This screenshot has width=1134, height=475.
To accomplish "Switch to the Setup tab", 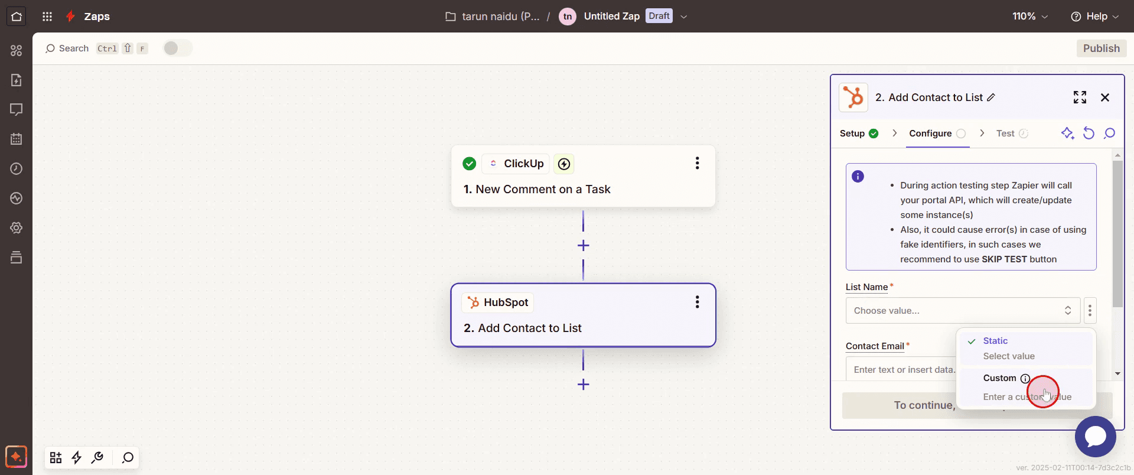I will [859, 134].
